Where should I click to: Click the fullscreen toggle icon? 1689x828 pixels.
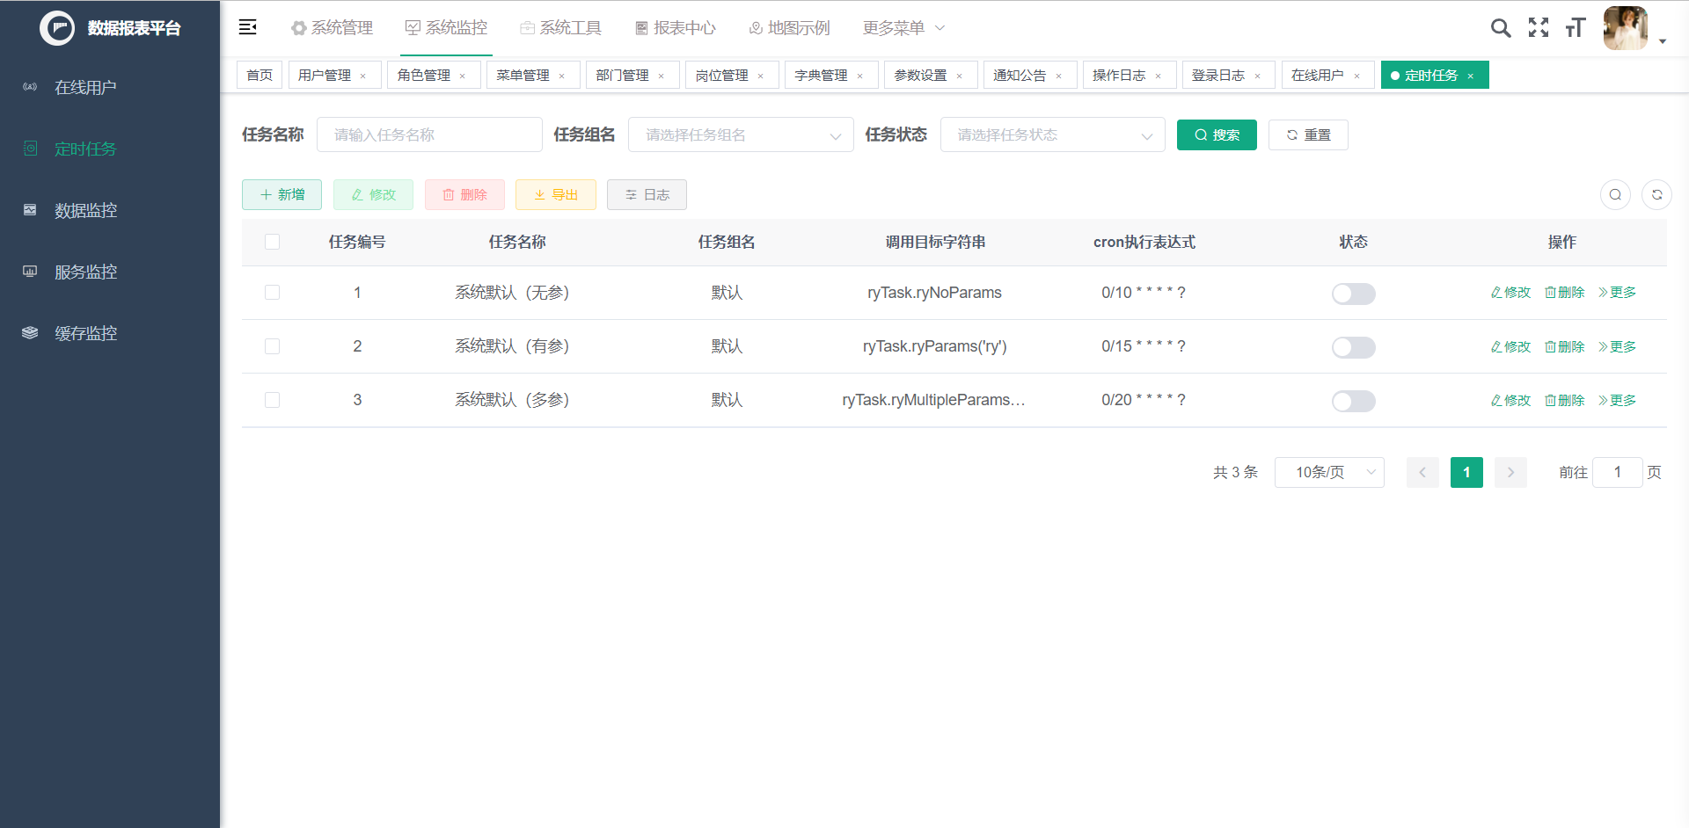click(x=1539, y=27)
